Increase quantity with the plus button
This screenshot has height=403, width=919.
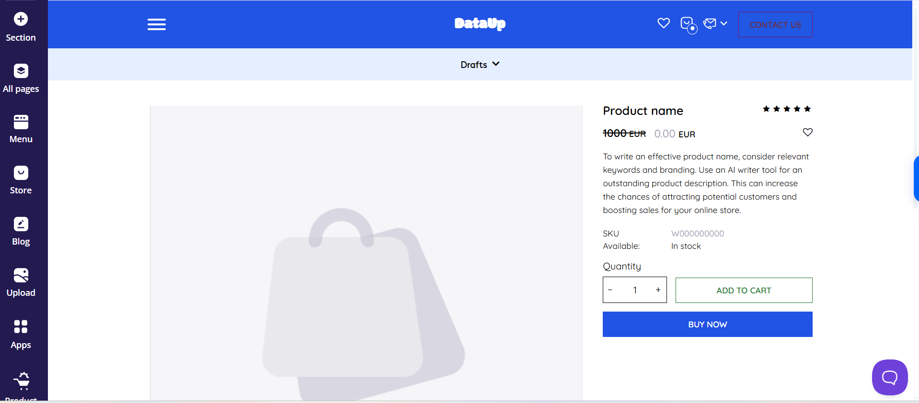[x=658, y=290]
